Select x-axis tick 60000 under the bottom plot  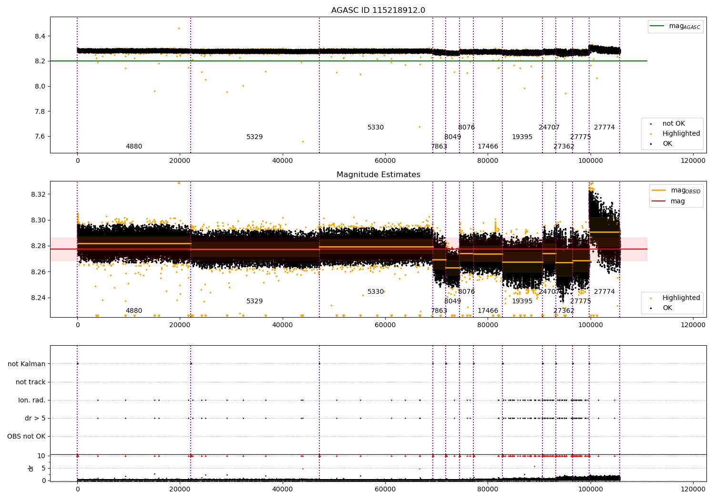coord(385,490)
